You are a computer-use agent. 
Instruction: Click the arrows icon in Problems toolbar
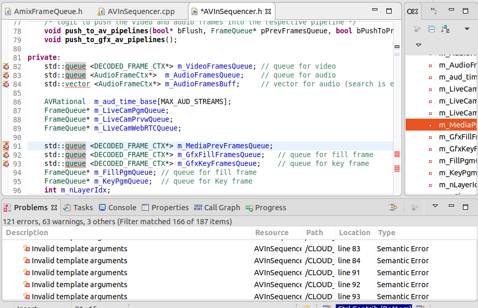(393, 208)
